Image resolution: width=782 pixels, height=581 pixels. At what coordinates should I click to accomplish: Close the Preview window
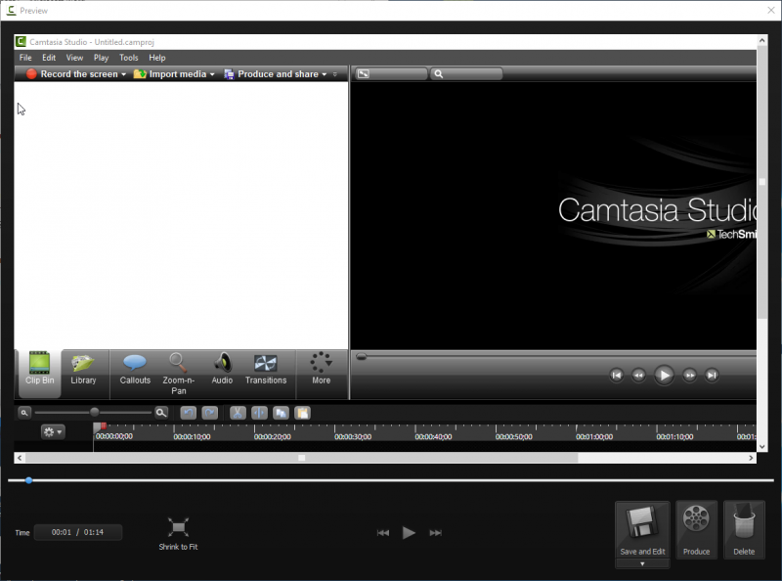click(x=771, y=10)
